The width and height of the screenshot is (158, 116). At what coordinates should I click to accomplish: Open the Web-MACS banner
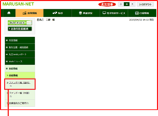[x=20, y=23]
